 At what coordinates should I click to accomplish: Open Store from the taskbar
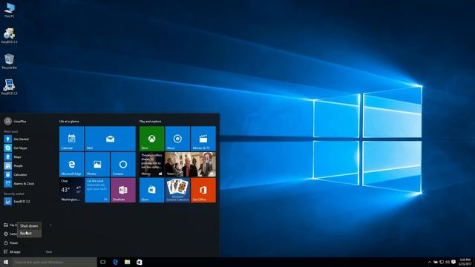[140, 262]
